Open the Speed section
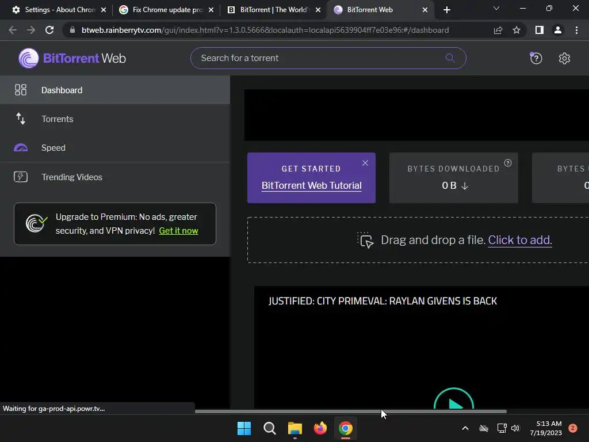589x442 pixels. coord(115,148)
